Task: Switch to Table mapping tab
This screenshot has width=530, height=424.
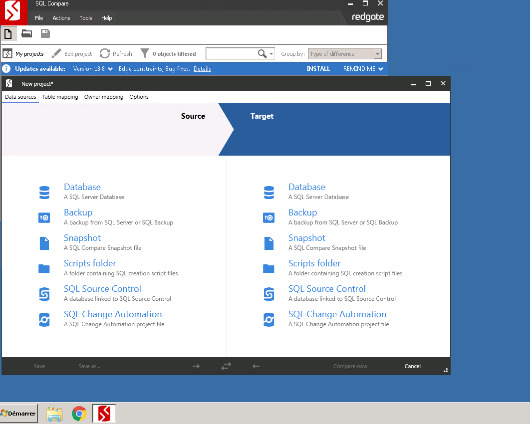Action: click(x=60, y=97)
